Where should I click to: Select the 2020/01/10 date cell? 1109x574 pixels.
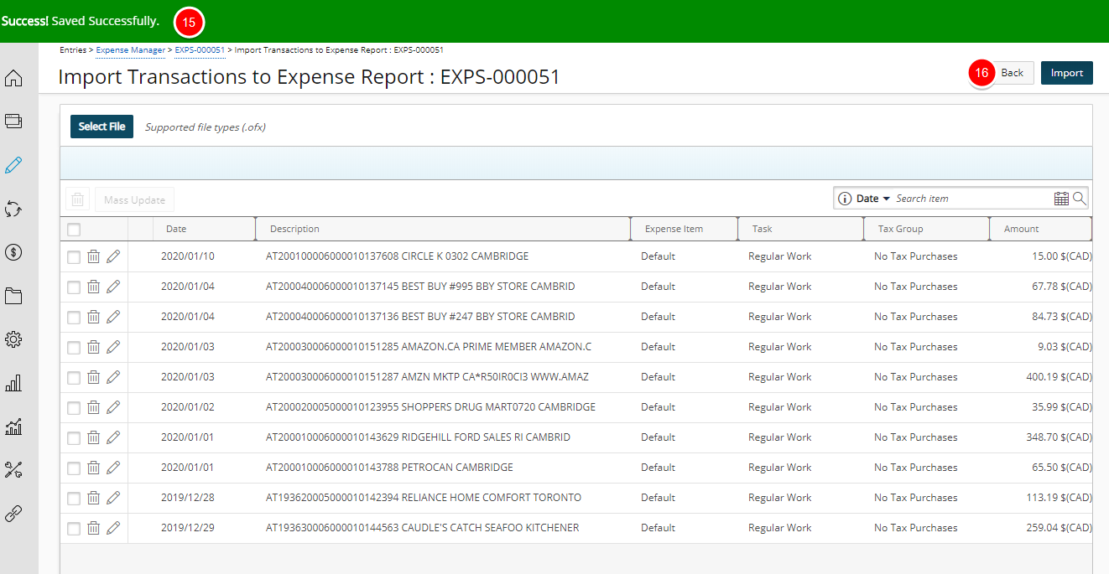point(188,256)
